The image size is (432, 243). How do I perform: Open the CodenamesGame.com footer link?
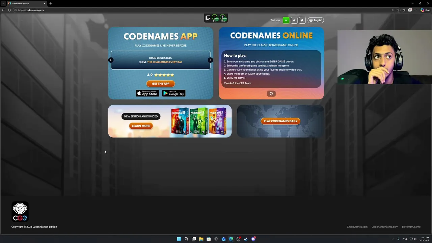point(385,227)
